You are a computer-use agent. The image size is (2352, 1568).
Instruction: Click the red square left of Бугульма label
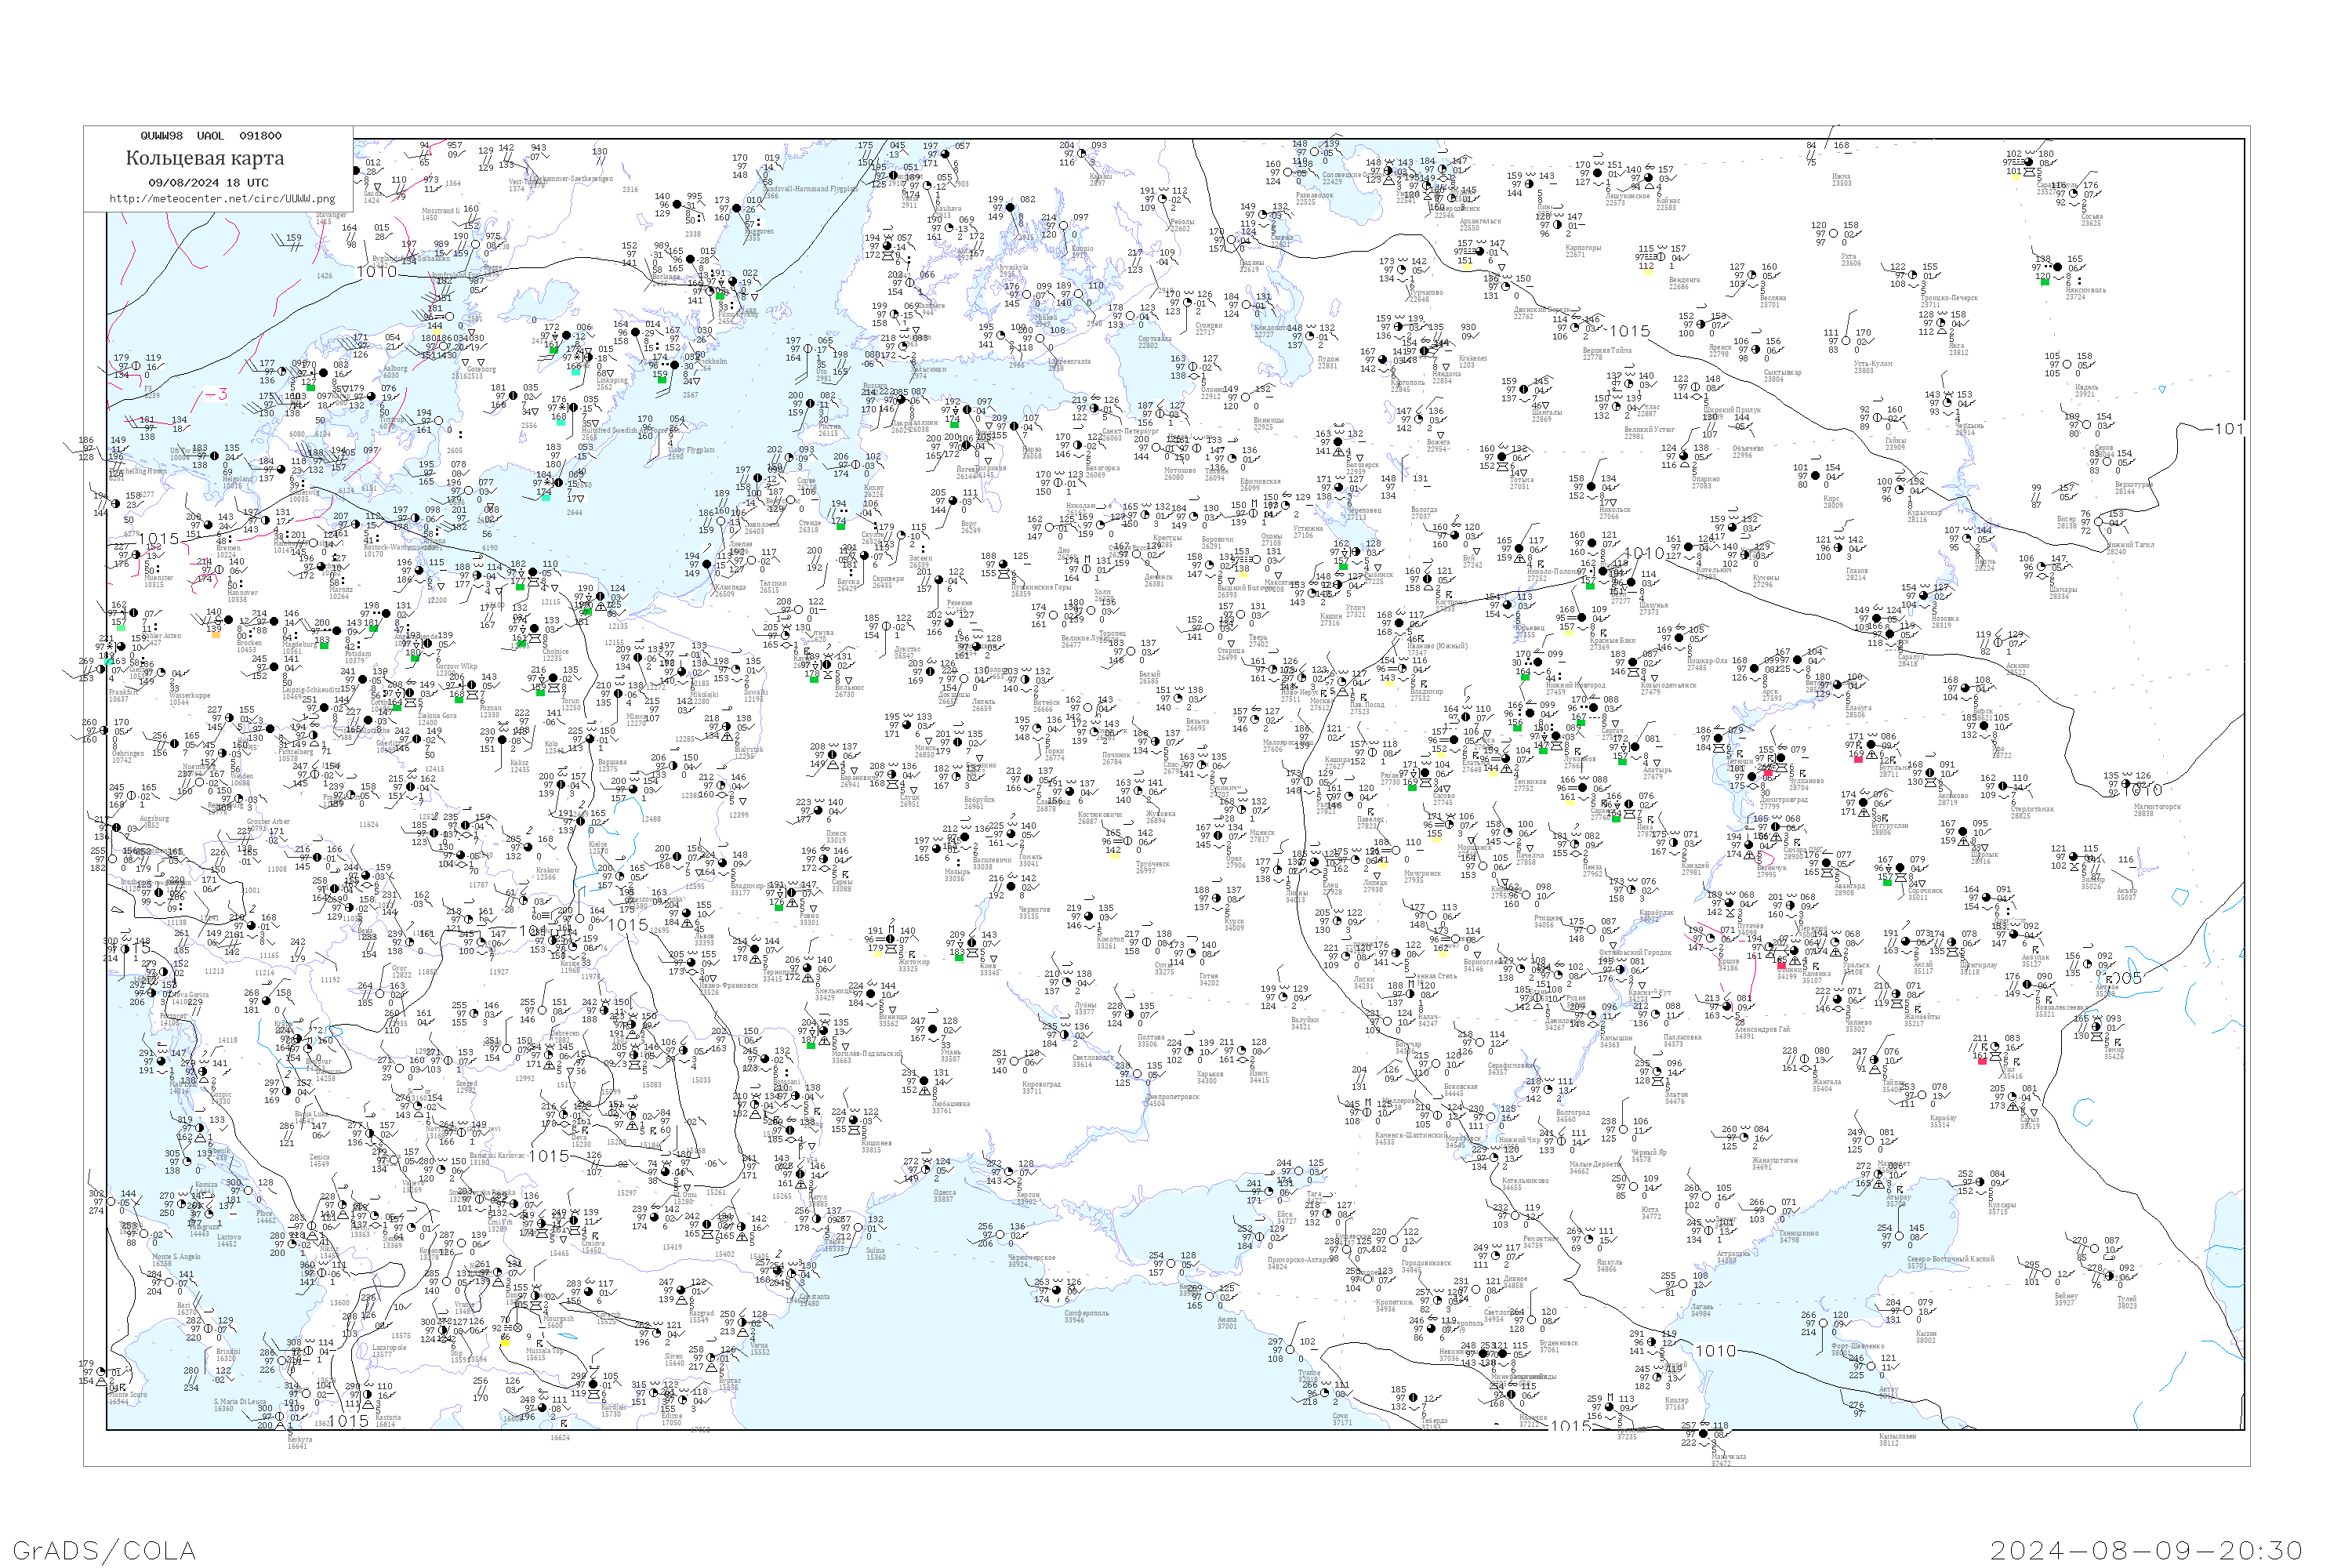click(1858, 759)
